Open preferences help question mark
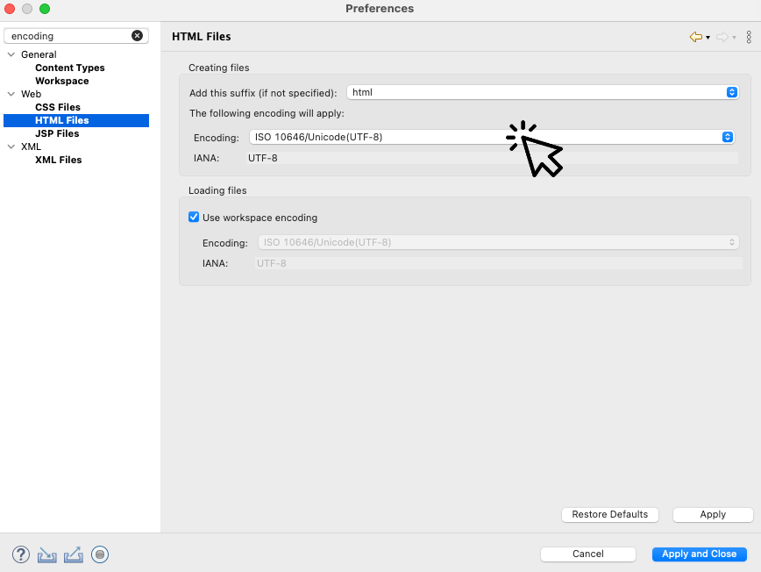Viewport: 761px width, 572px height. [x=21, y=554]
